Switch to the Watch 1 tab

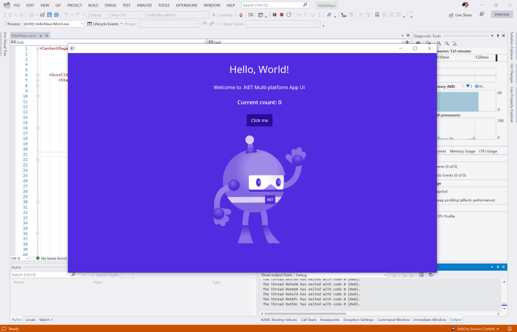pyautogui.click(x=46, y=320)
